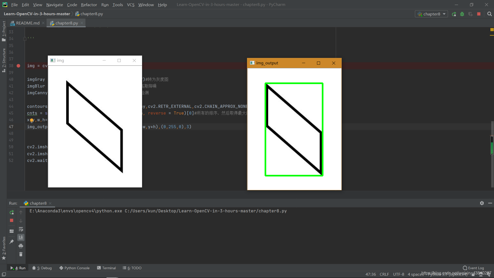Click the intention light bulb on line 46
The image size is (494, 278).
pyautogui.click(x=32, y=120)
